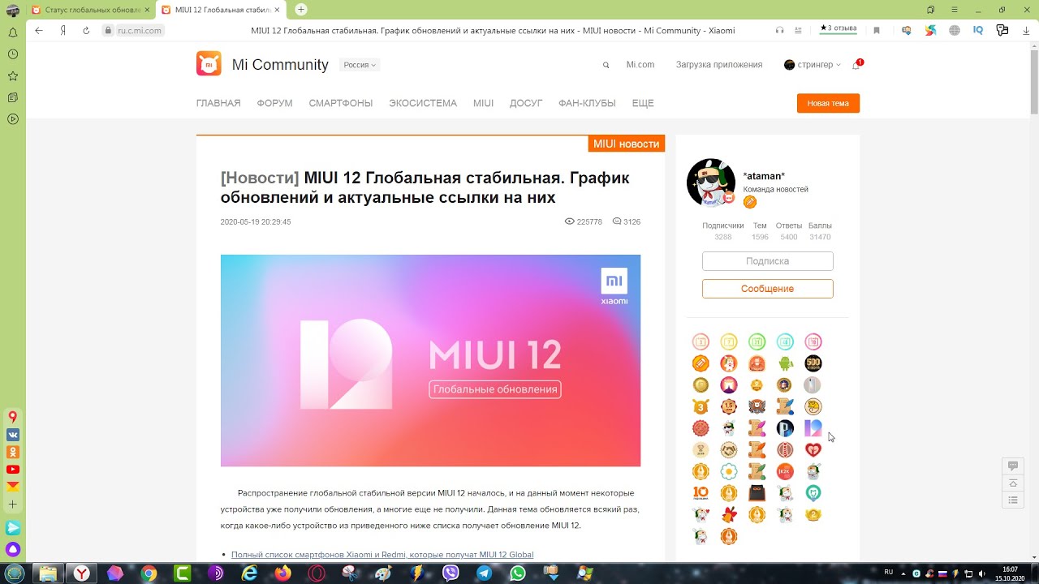This screenshot has width=1039, height=584.
Task: Click the 'MIUI новости' category tag
Action: coord(626,144)
